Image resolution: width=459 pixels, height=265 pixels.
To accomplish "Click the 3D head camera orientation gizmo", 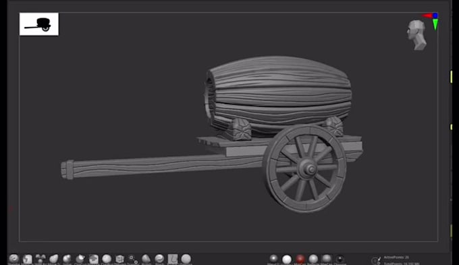I will (x=416, y=35).
